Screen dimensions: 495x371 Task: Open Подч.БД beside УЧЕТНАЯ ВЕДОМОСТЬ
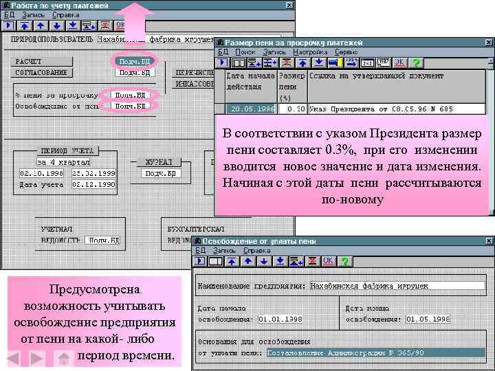point(102,240)
